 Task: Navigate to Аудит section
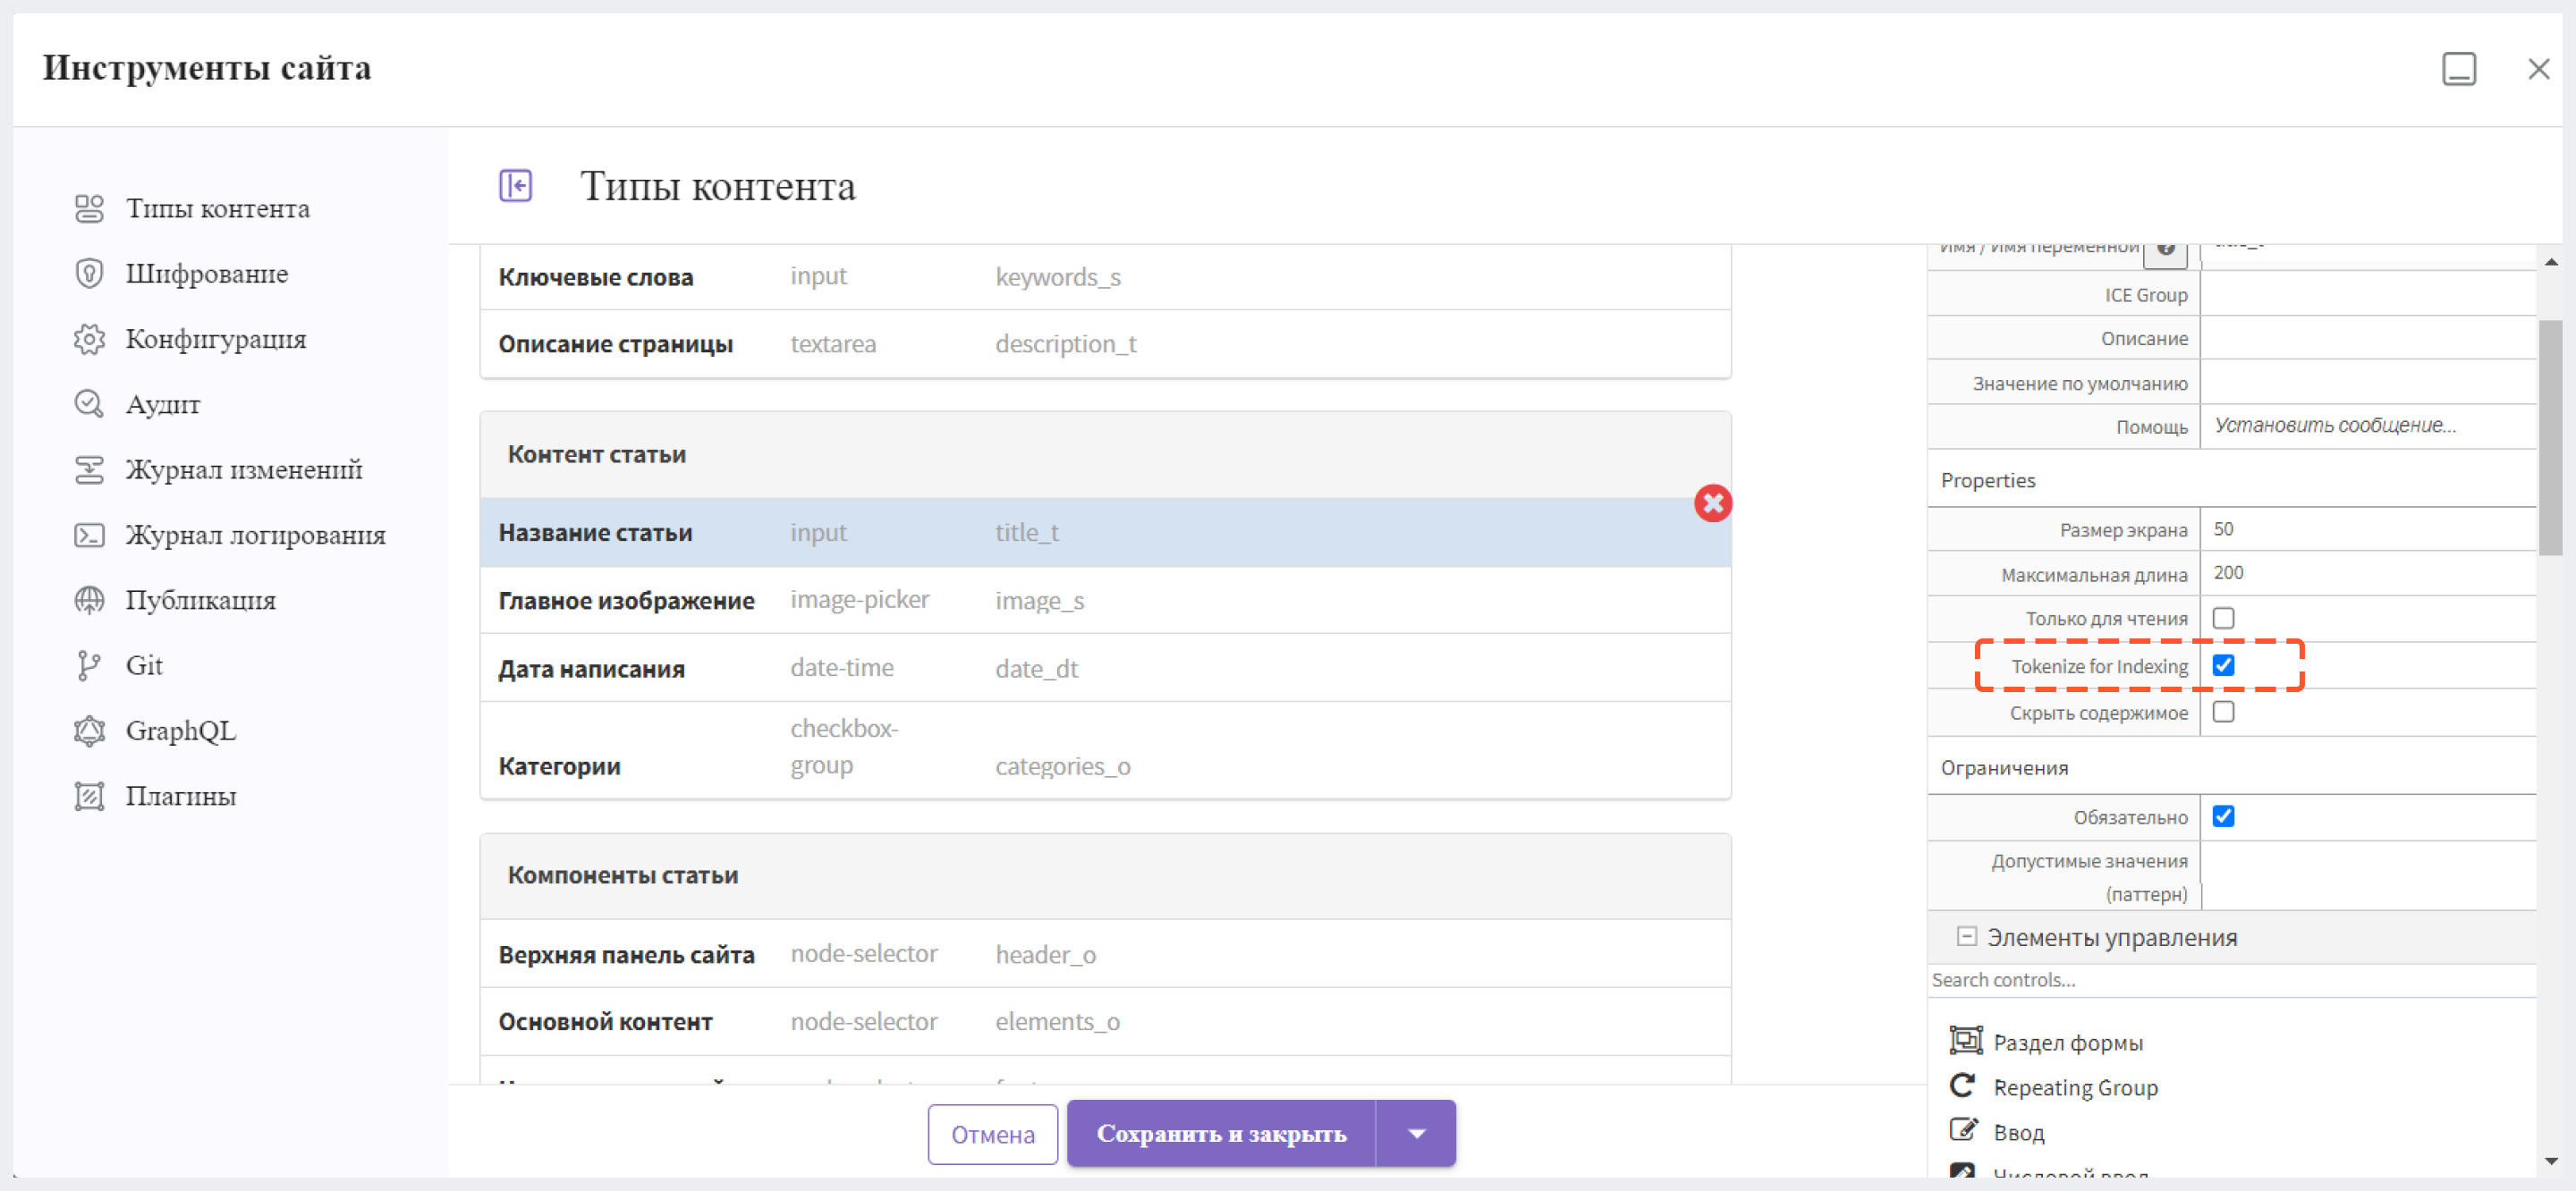[x=163, y=404]
